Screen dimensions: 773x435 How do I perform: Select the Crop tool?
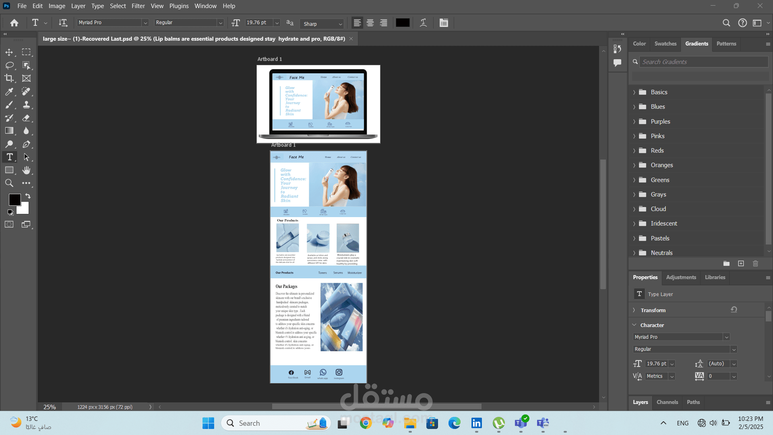(9, 78)
